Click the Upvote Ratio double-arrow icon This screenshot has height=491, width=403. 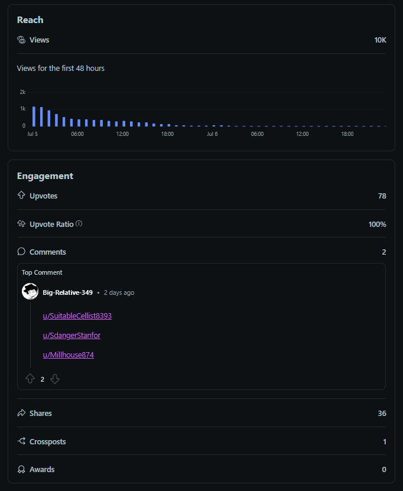pos(21,223)
